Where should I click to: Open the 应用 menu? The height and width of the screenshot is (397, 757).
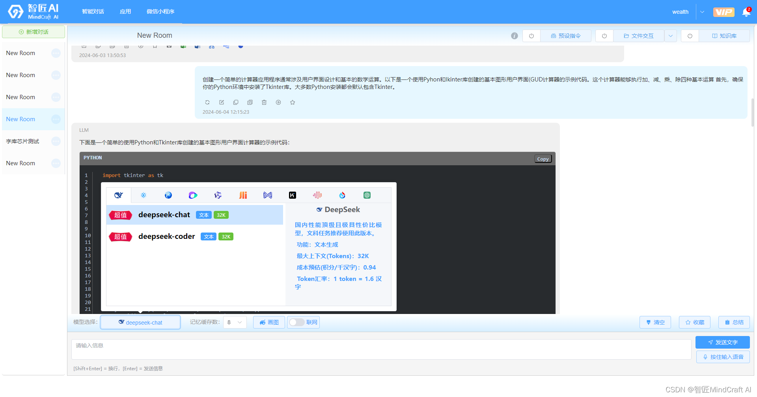[125, 12]
